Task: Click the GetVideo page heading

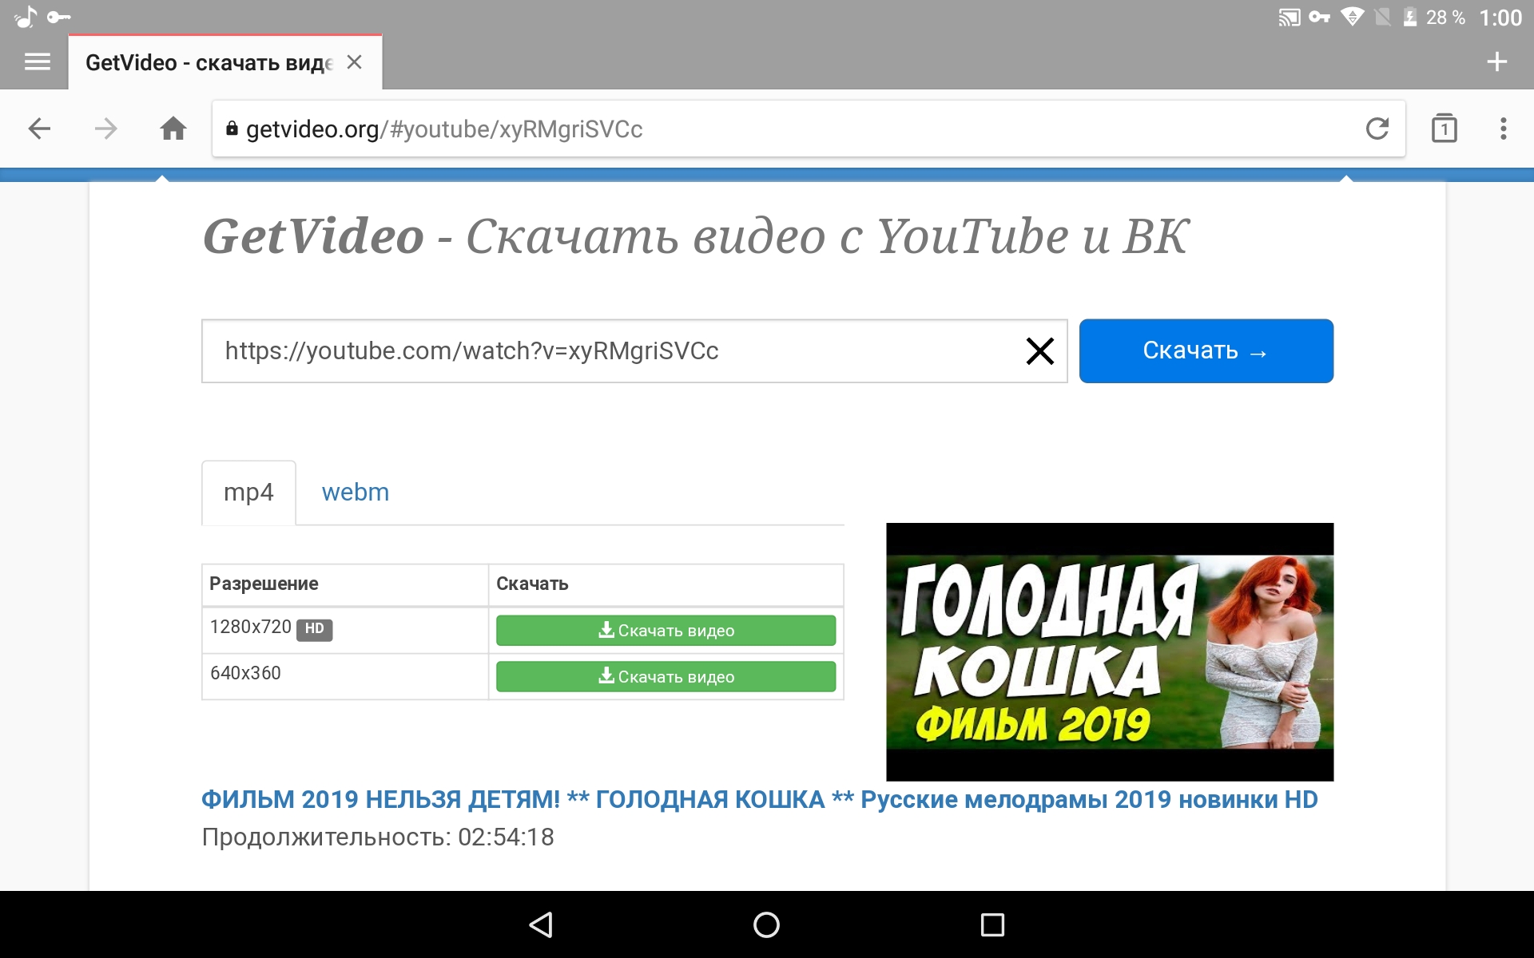Action: click(695, 236)
